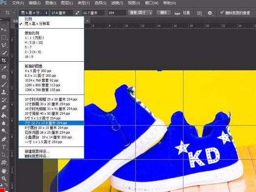Open overlay options grid dropdown
The width and height of the screenshot is (256, 192).
199,13
